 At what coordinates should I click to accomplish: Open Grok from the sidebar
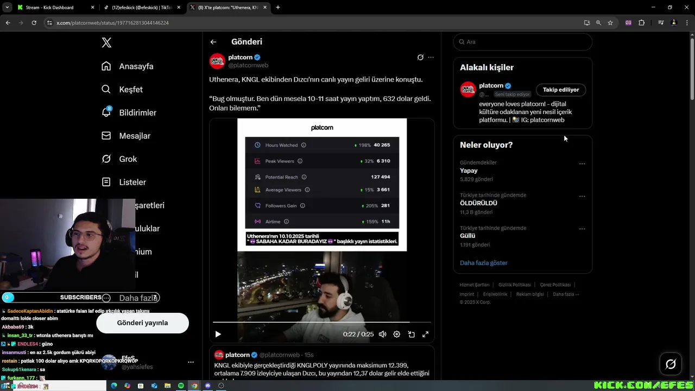coord(119,159)
